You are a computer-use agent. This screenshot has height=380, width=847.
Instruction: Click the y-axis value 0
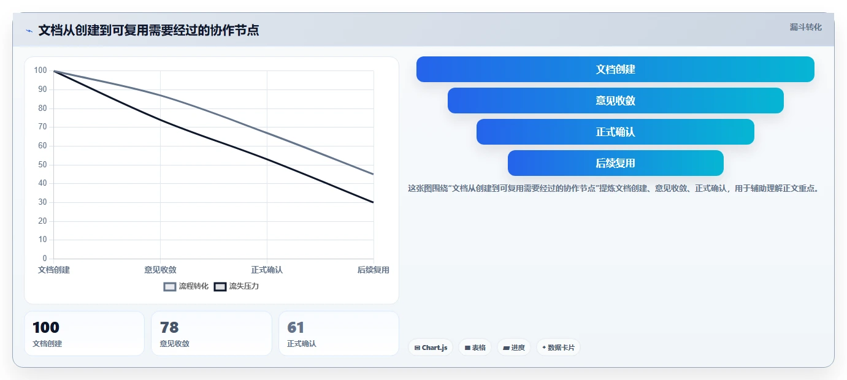pos(45,259)
